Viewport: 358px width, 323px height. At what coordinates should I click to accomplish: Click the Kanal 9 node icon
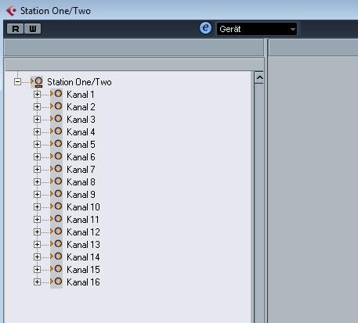point(56,194)
